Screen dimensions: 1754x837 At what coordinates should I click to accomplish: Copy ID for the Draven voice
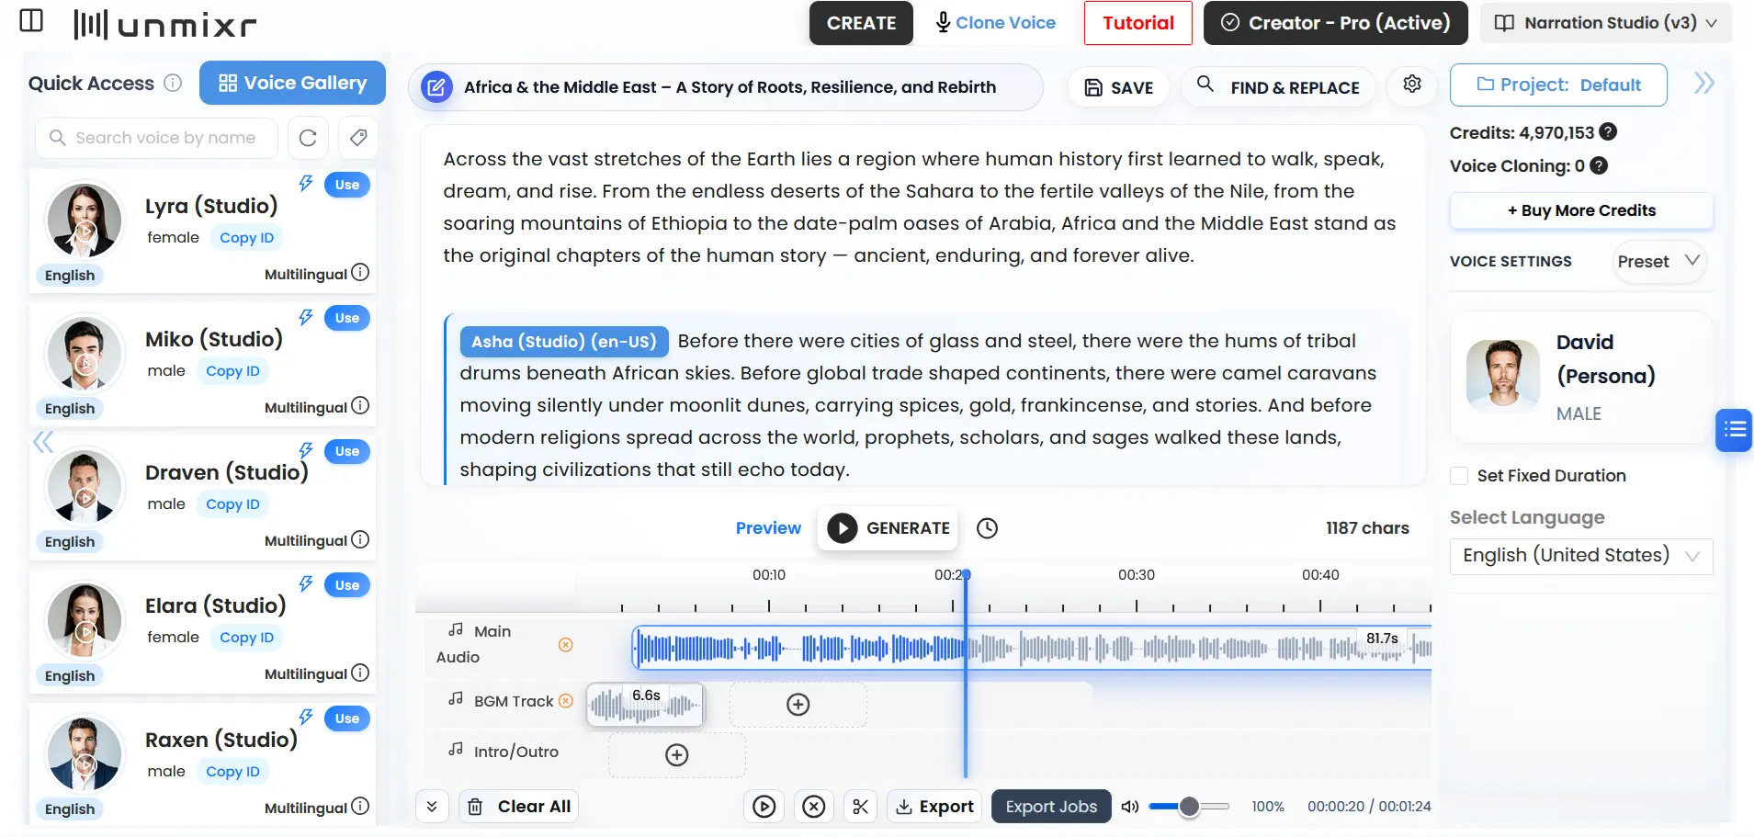click(x=232, y=503)
